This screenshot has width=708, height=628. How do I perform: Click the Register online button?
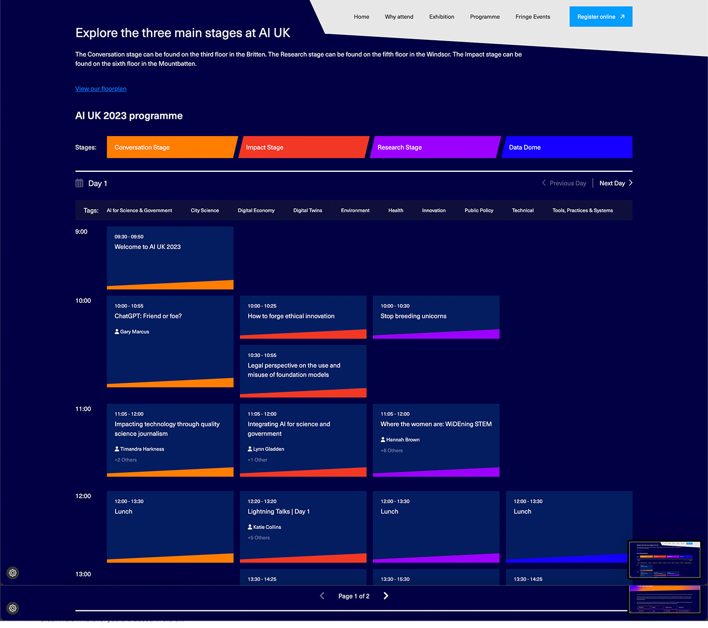point(600,17)
